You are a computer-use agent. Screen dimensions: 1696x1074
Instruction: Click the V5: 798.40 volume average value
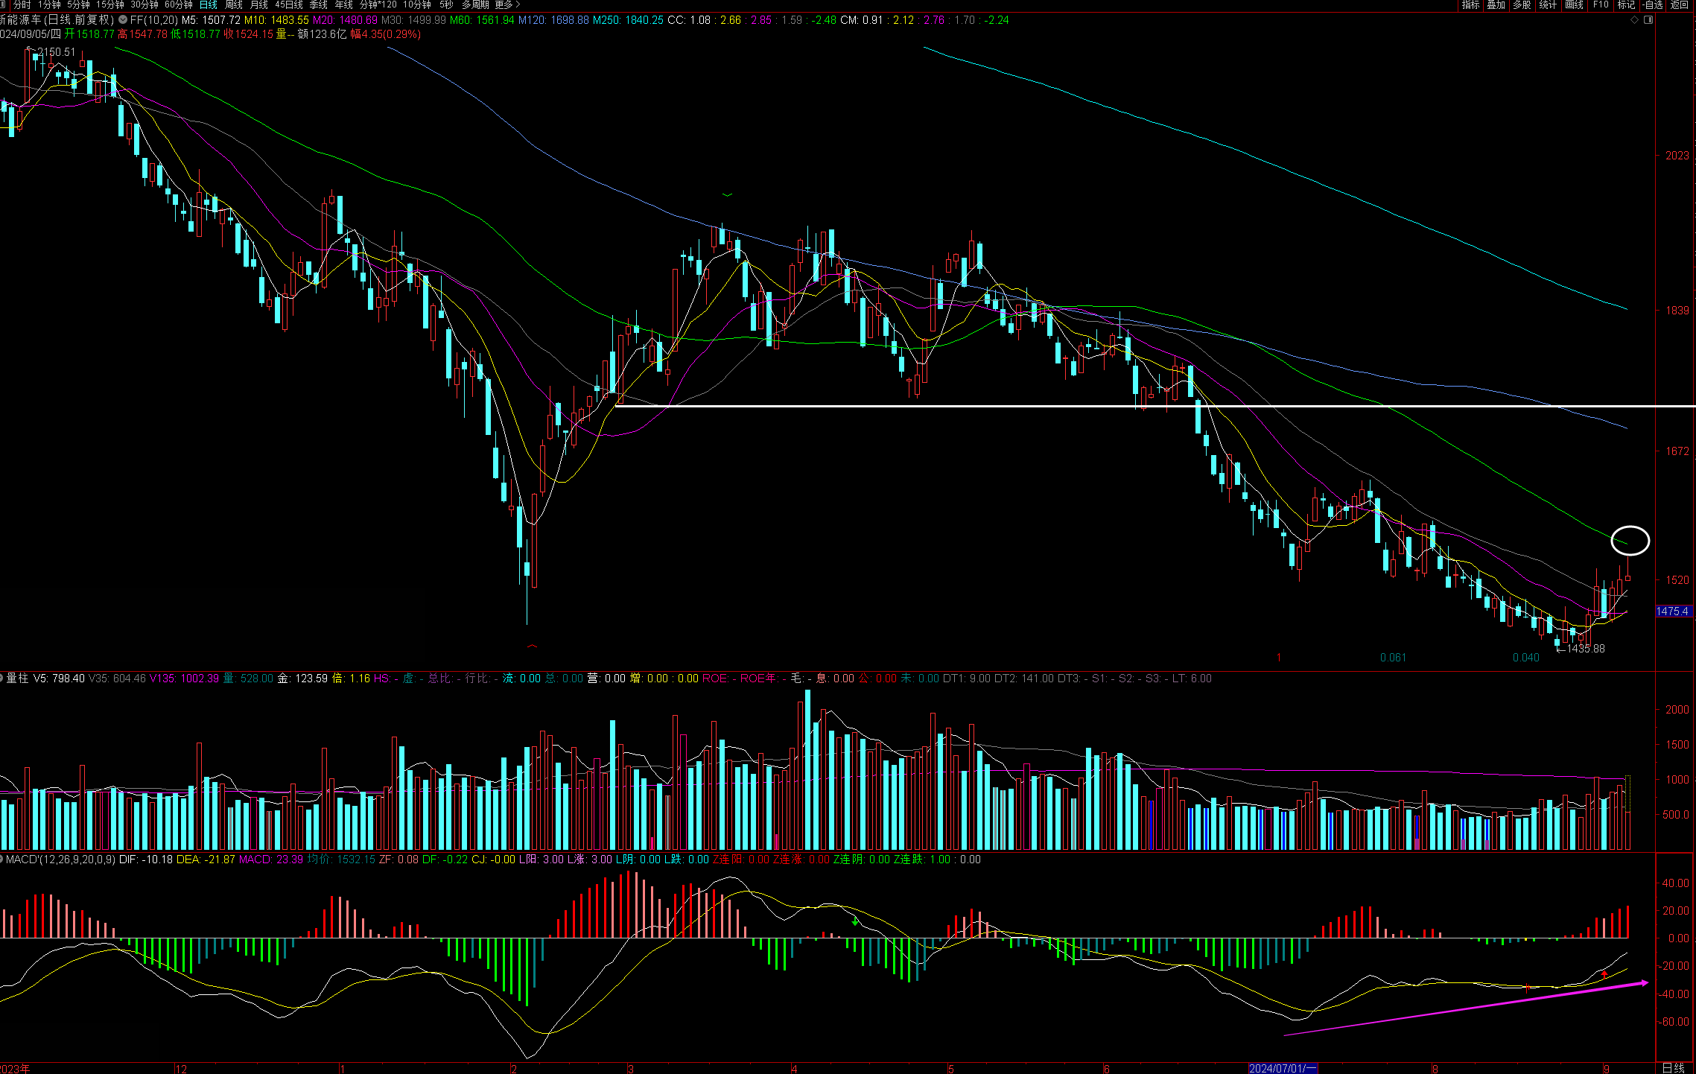(x=60, y=679)
